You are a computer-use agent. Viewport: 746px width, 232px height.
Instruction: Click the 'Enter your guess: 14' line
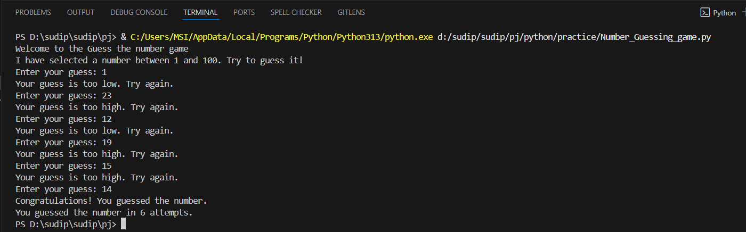coord(63,189)
